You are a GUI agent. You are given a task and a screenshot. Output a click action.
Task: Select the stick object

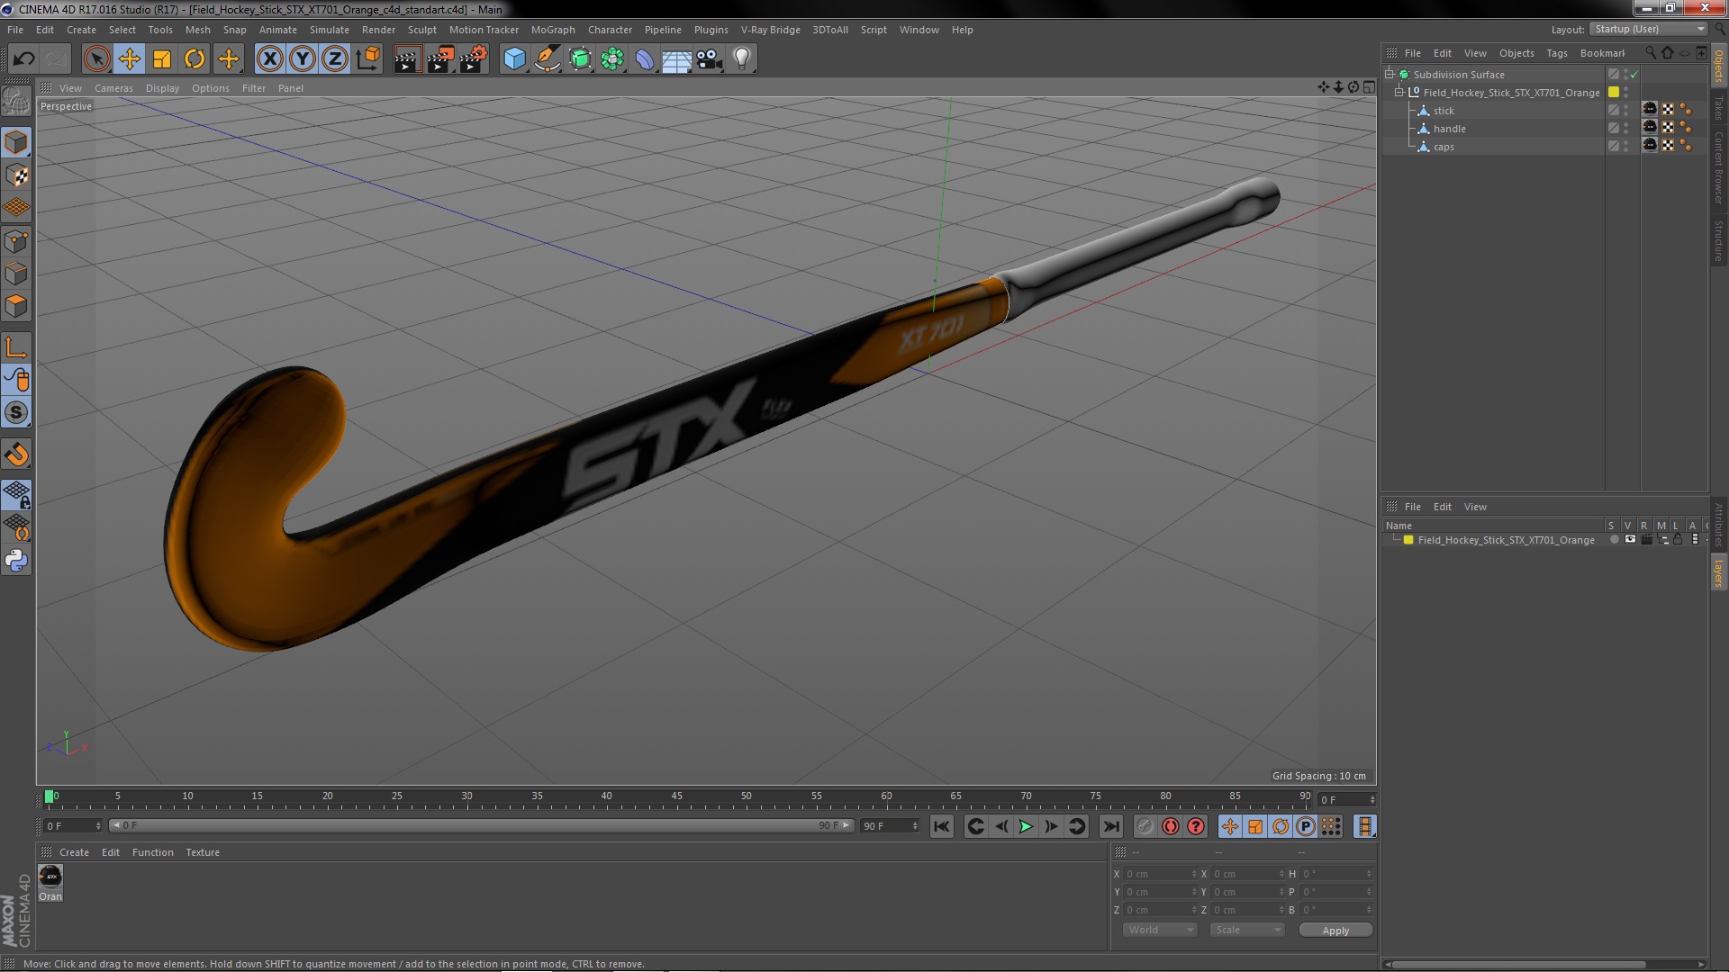click(1444, 111)
